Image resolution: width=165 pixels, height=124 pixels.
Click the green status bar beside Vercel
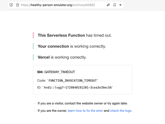33,57
